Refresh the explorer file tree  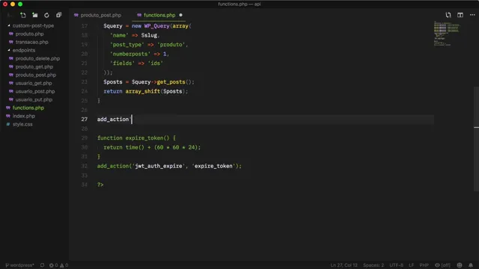46,15
